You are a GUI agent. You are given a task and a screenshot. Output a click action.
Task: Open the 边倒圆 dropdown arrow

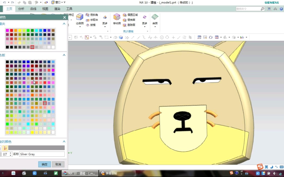click(x=80, y=27)
